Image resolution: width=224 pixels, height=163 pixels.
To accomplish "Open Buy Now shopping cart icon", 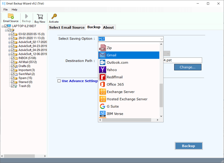I will (x=40, y=17).
